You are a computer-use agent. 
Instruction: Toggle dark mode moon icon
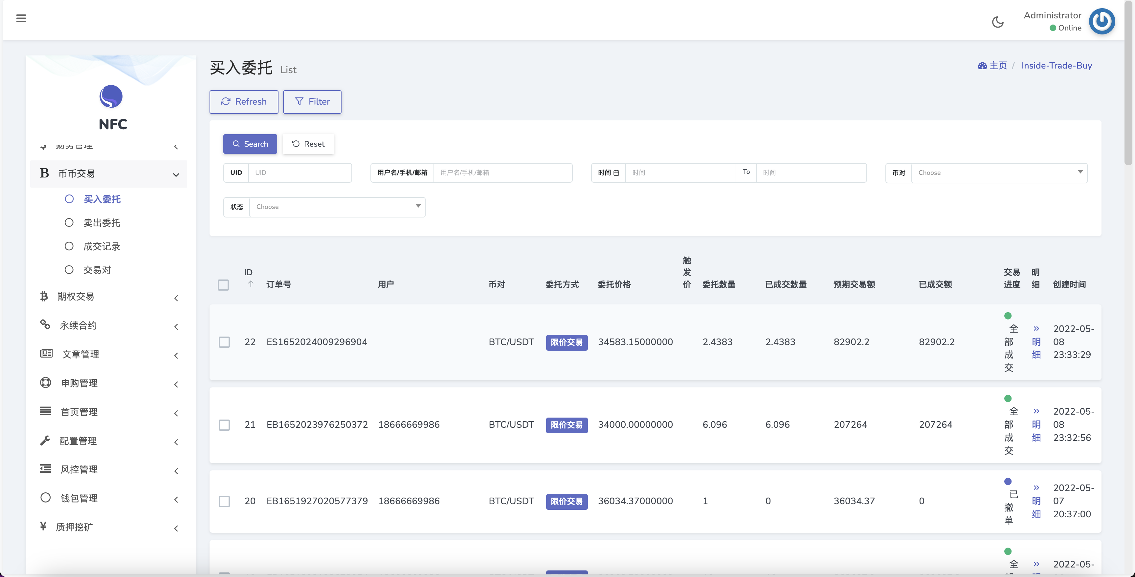click(997, 22)
